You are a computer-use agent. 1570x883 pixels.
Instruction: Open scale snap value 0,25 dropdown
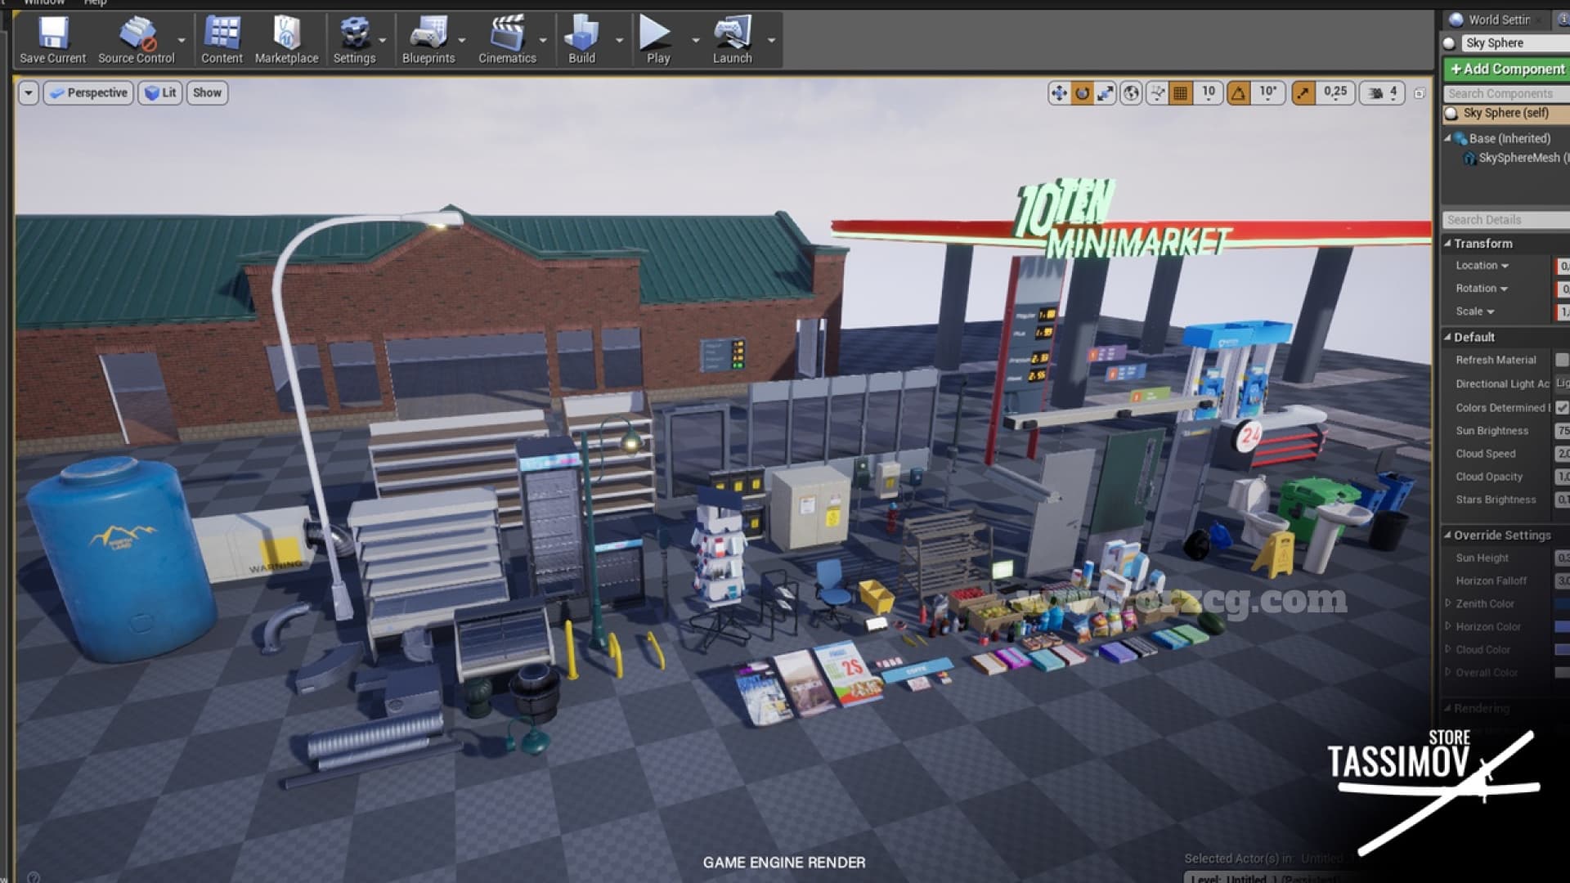pos(1334,93)
